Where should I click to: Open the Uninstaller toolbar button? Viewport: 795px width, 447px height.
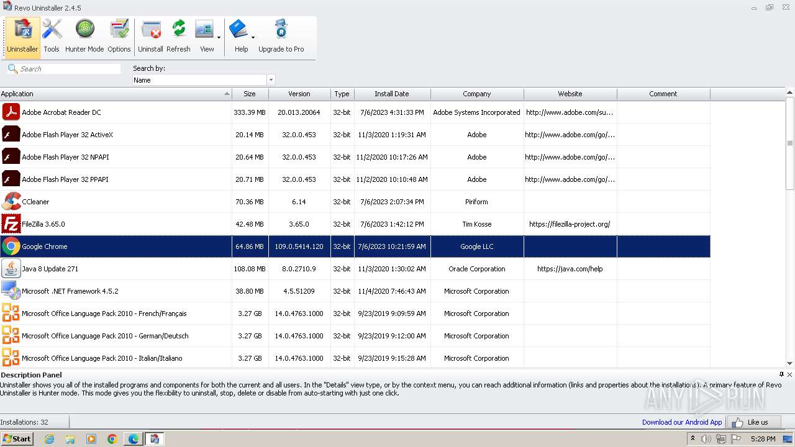(x=22, y=37)
